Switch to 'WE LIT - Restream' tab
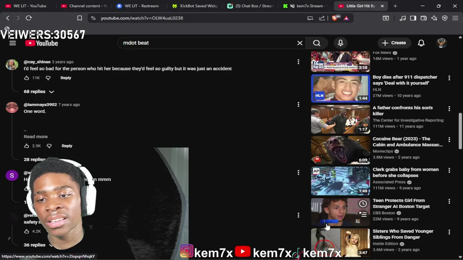Image resolution: width=463 pixels, height=260 pixels. [x=138, y=6]
